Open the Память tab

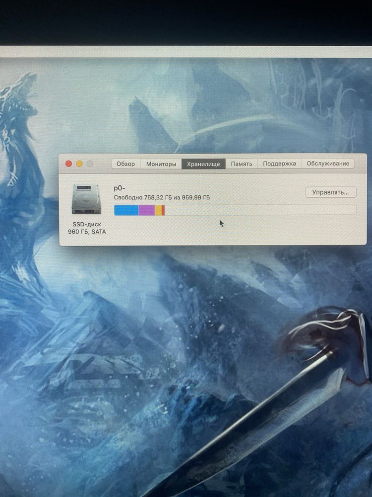(x=242, y=164)
